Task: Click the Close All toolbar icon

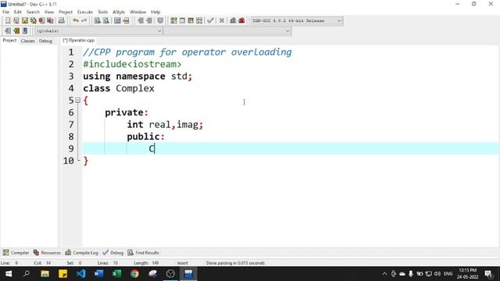Action: (50, 21)
